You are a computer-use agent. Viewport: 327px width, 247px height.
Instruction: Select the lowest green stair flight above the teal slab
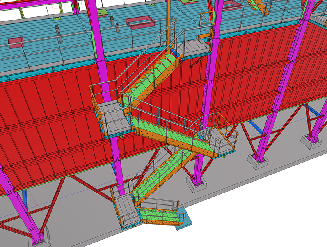[x=161, y=215]
